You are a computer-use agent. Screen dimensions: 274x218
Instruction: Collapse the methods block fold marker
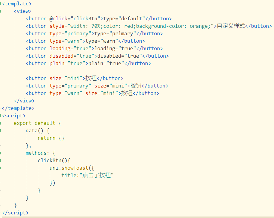pyautogui.click(x=1, y=153)
